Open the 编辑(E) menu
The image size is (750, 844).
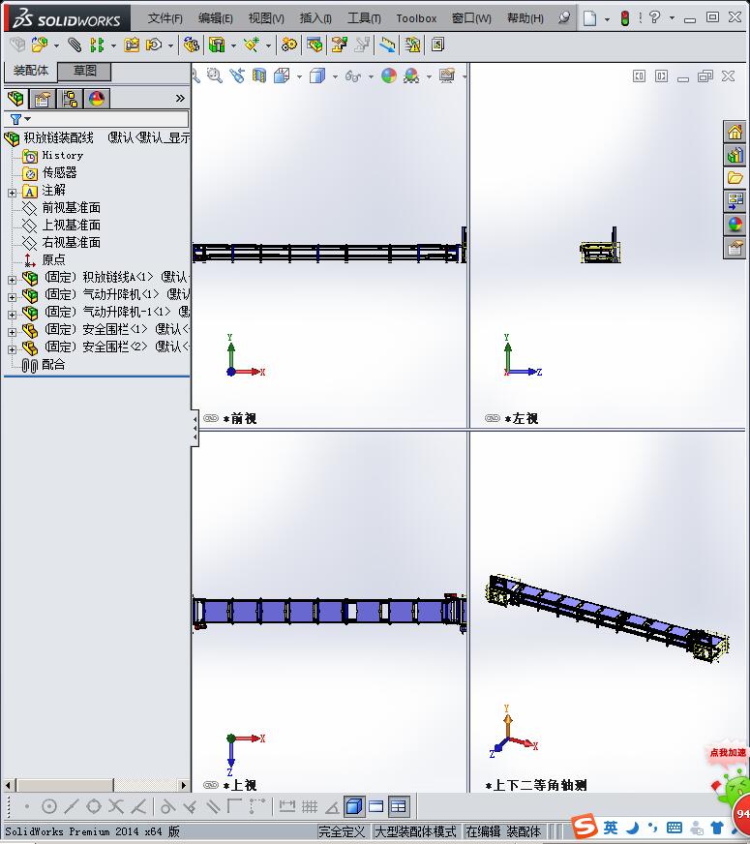pos(215,18)
